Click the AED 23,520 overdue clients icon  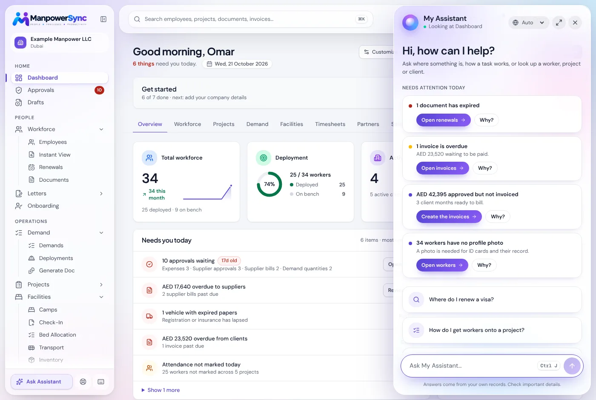tap(149, 342)
